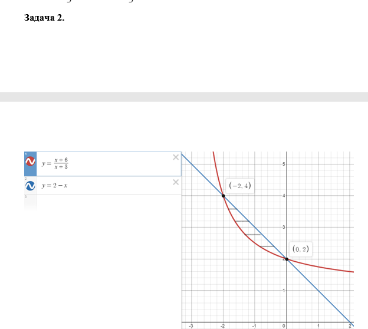Click the gray page separator bar
Image resolution: width=368 pixels, height=329 pixels.
[184, 97]
